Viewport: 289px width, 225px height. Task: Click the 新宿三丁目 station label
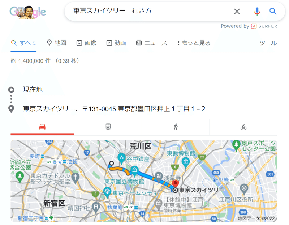pos(31,218)
